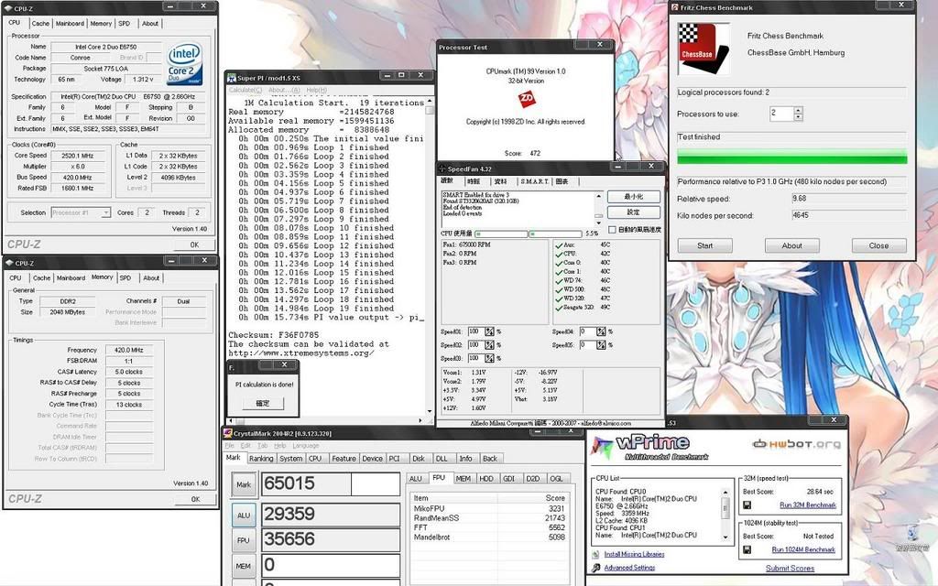Screen dimensions: 938x586
Task: Adjust the Processors to use spinner
Action: point(798,114)
